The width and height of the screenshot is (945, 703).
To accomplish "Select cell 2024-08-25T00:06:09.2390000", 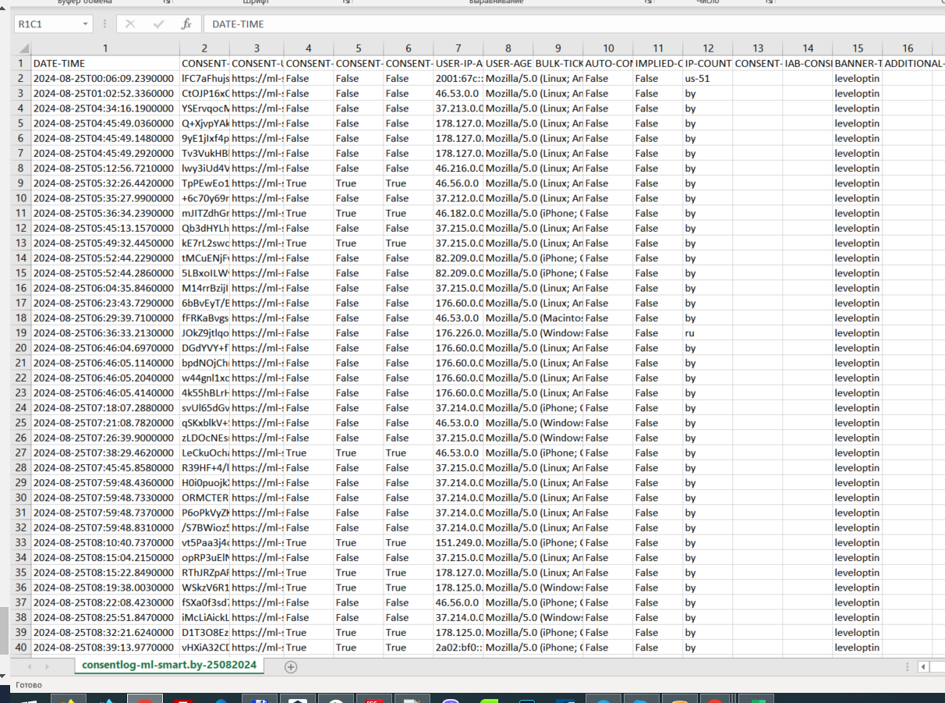I will [104, 78].
